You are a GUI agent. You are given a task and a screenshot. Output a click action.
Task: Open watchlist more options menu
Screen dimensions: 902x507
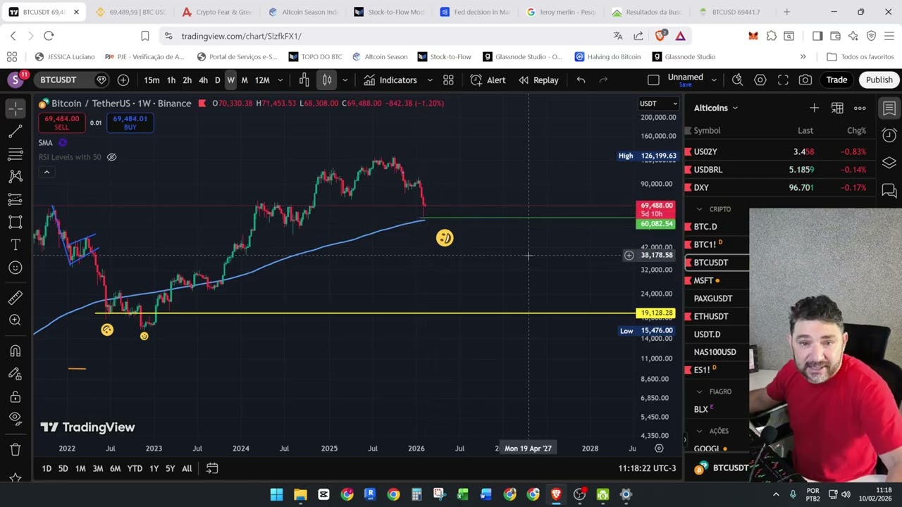(860, 108)
